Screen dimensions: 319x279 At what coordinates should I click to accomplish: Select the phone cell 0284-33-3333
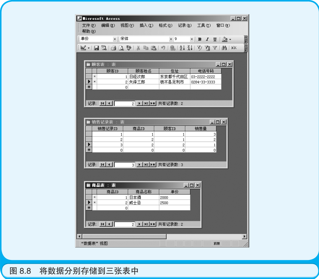(206, 82)
